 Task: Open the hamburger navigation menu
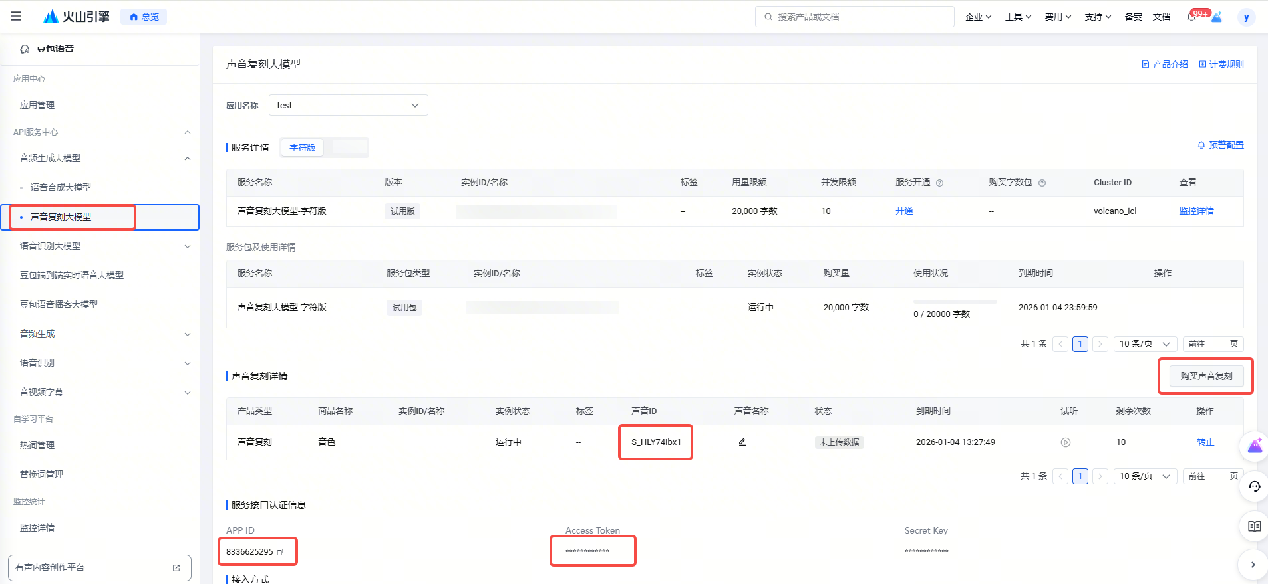click(16, 17)
